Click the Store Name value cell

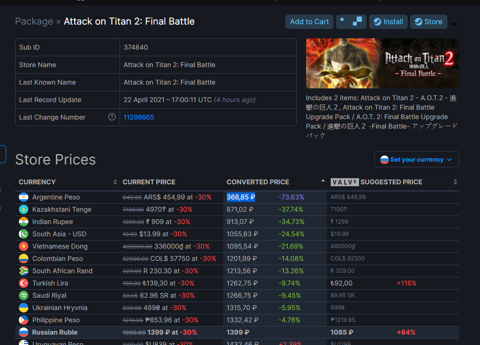pyautogui.click(x=208, y=65)
